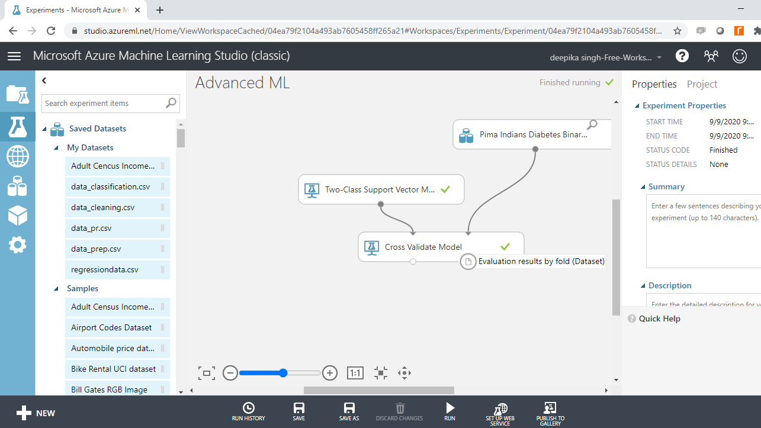Select Automobile price data sample

tap(117, 349)
